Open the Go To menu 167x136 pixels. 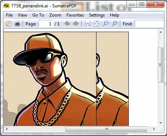coord(38,15)
